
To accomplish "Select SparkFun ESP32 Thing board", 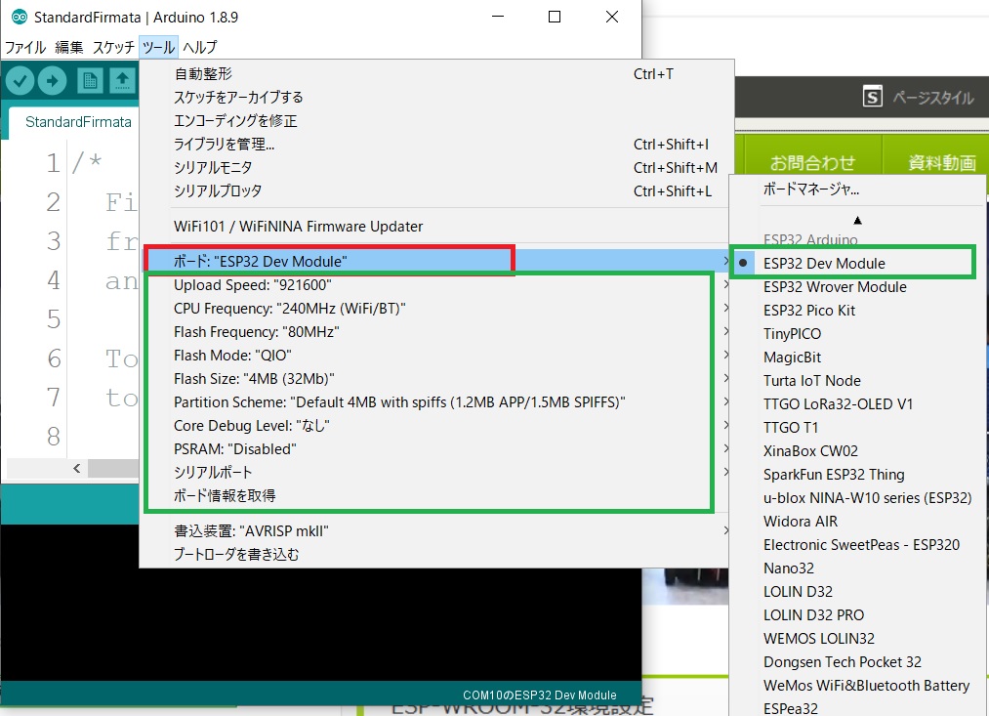I will 858,474.
